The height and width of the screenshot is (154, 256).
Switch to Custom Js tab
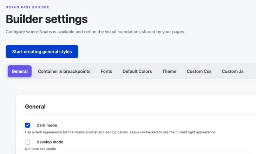pos(233,71)
